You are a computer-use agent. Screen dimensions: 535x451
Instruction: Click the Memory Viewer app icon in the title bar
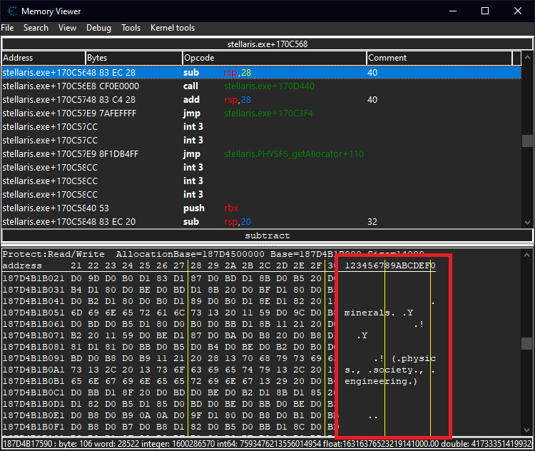(12, 11)
